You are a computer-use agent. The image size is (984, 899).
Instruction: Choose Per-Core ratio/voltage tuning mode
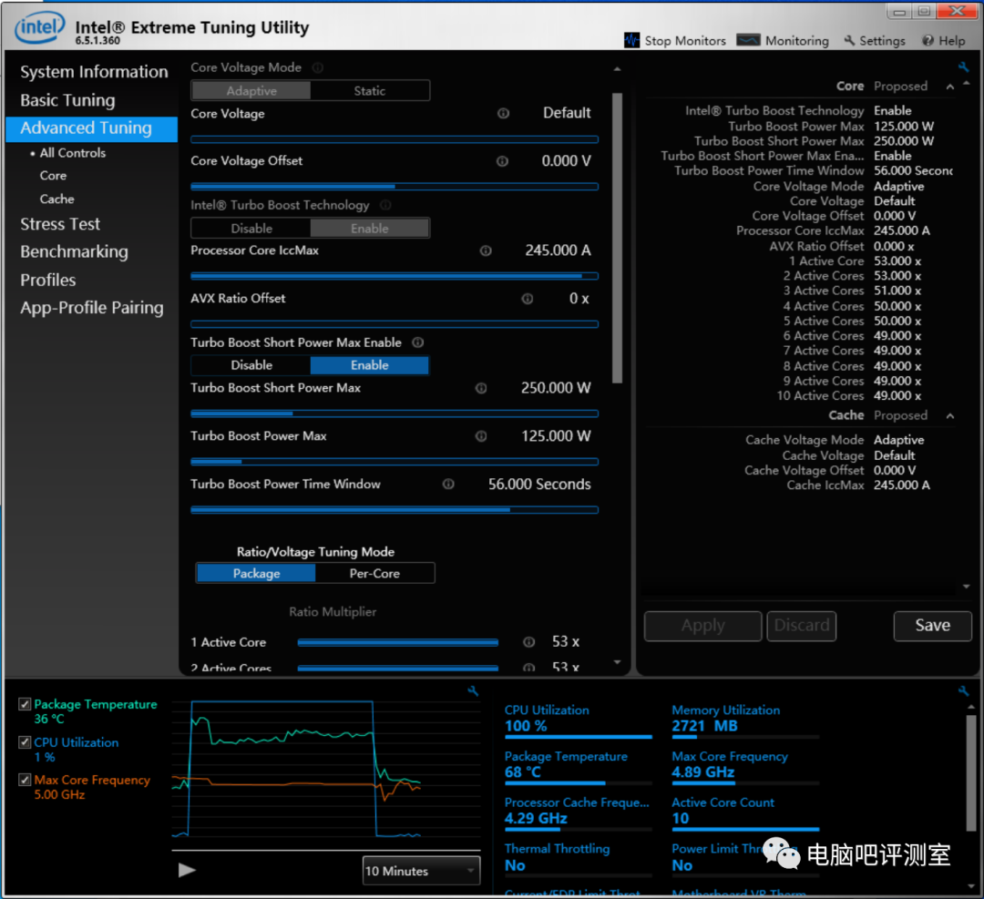click(x=374, y=574)
